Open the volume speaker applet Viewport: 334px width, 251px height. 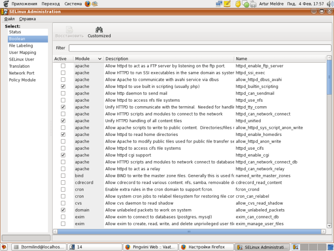click(330, 4)
